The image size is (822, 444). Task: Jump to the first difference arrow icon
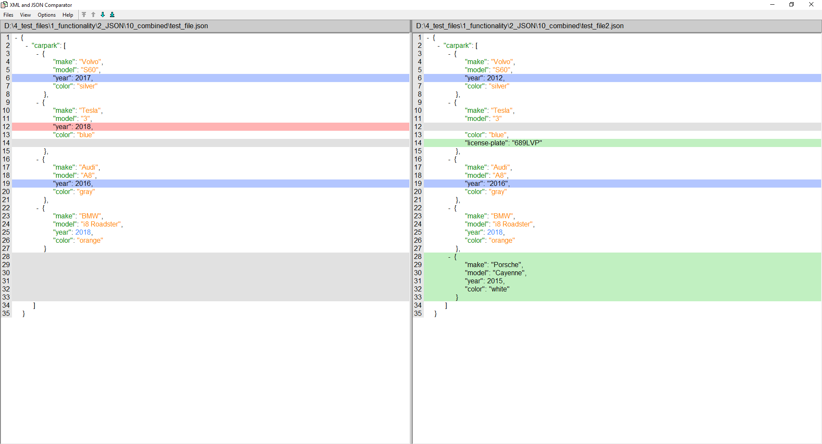click(84, 15)
